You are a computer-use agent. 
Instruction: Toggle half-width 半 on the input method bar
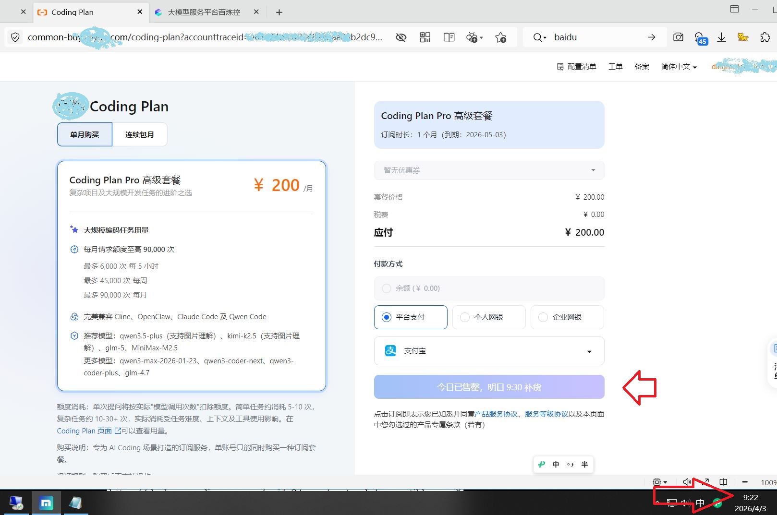coord(584,465)
